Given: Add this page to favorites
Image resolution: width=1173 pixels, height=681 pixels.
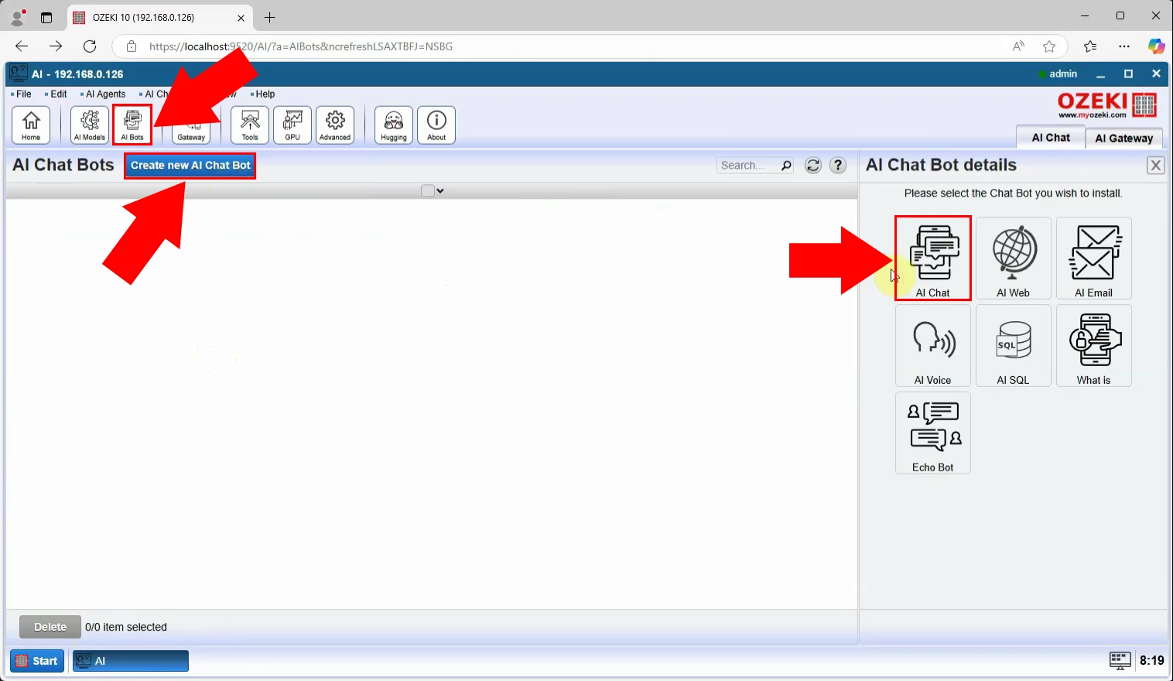Looking at the screenshot, I should click(1049, 46).
